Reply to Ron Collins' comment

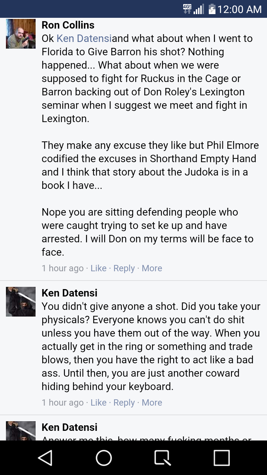click(124, 268)
